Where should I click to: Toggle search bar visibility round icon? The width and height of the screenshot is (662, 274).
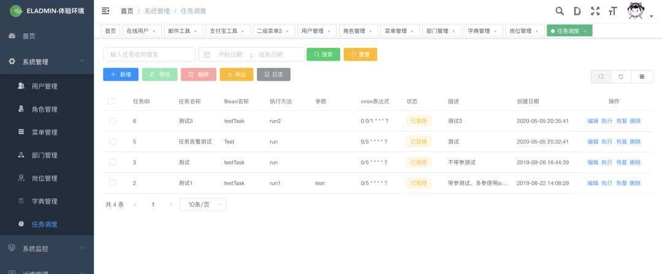pyautogui.click(x=601, y=77)
